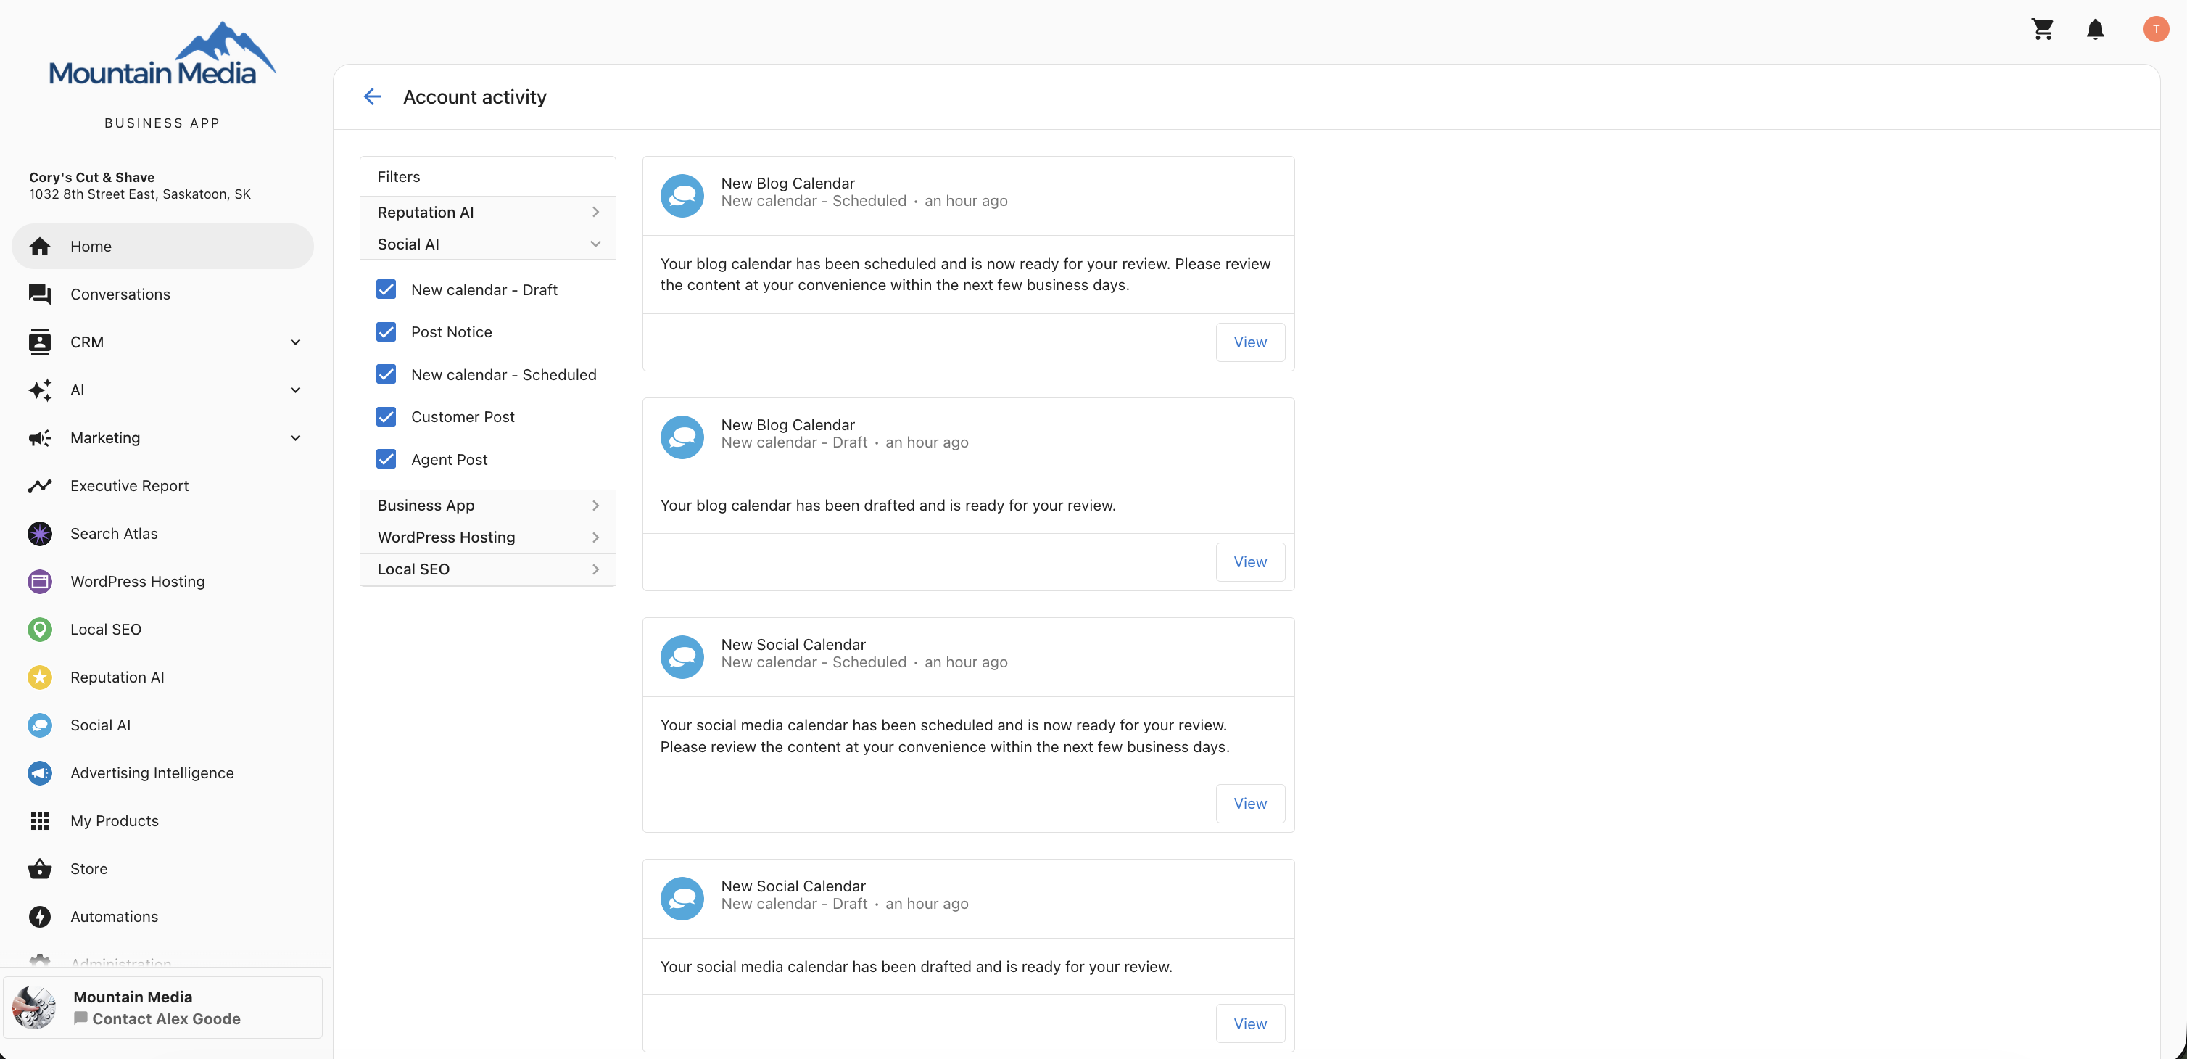Viewport: 2187px width, 1059px height.
Task: Open the user avatar menu
Action: [2156, 29]
